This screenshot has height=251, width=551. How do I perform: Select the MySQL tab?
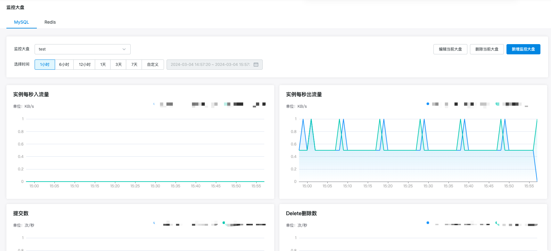[21, 22]
